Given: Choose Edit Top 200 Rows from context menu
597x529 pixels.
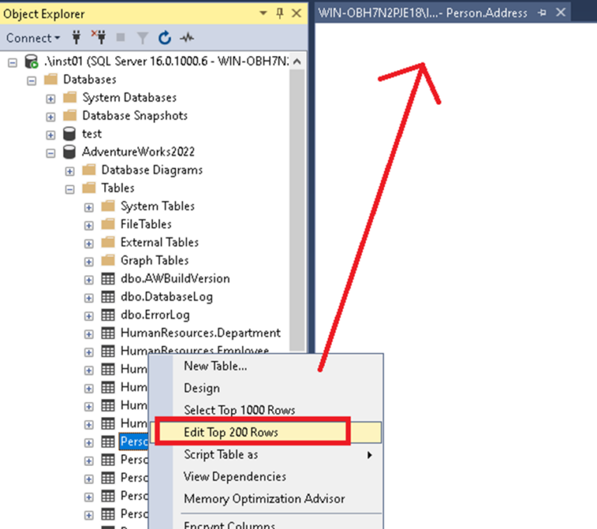Looking at the screenshot, I should [231, 433].
